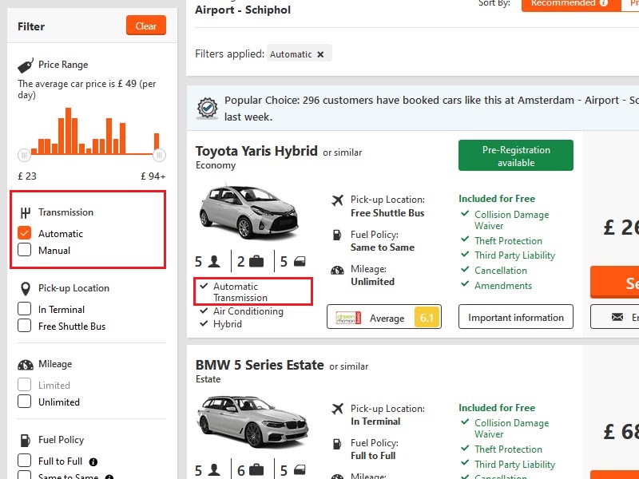Uncheck the Automatic transmission checkbox
The width and height of the screenshot is (639, 479).
pyautogui.click(x=25, y=233)
